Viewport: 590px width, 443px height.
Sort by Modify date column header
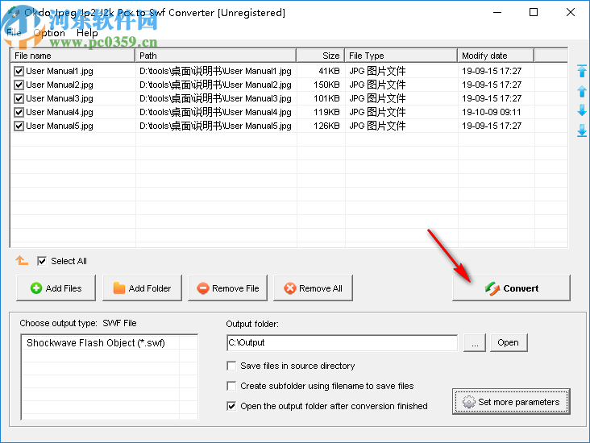click(496, 56)
